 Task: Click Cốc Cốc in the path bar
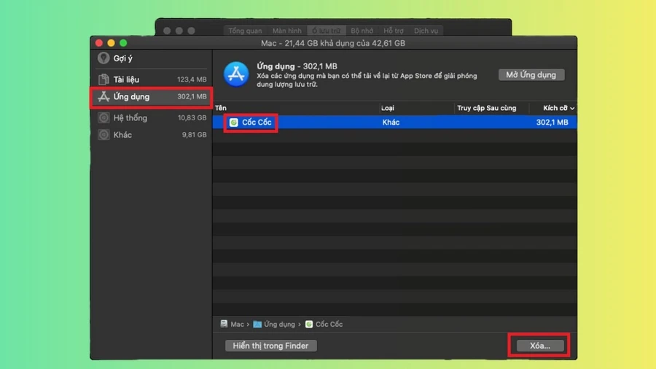329,325
